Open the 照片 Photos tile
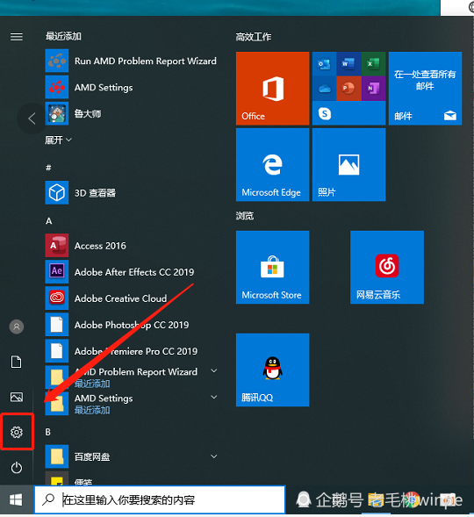 (x=348, y=164)
